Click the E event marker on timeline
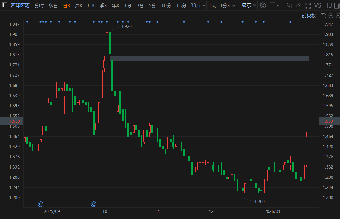This screenshot has height=219, width=340. tap(41, 204)
